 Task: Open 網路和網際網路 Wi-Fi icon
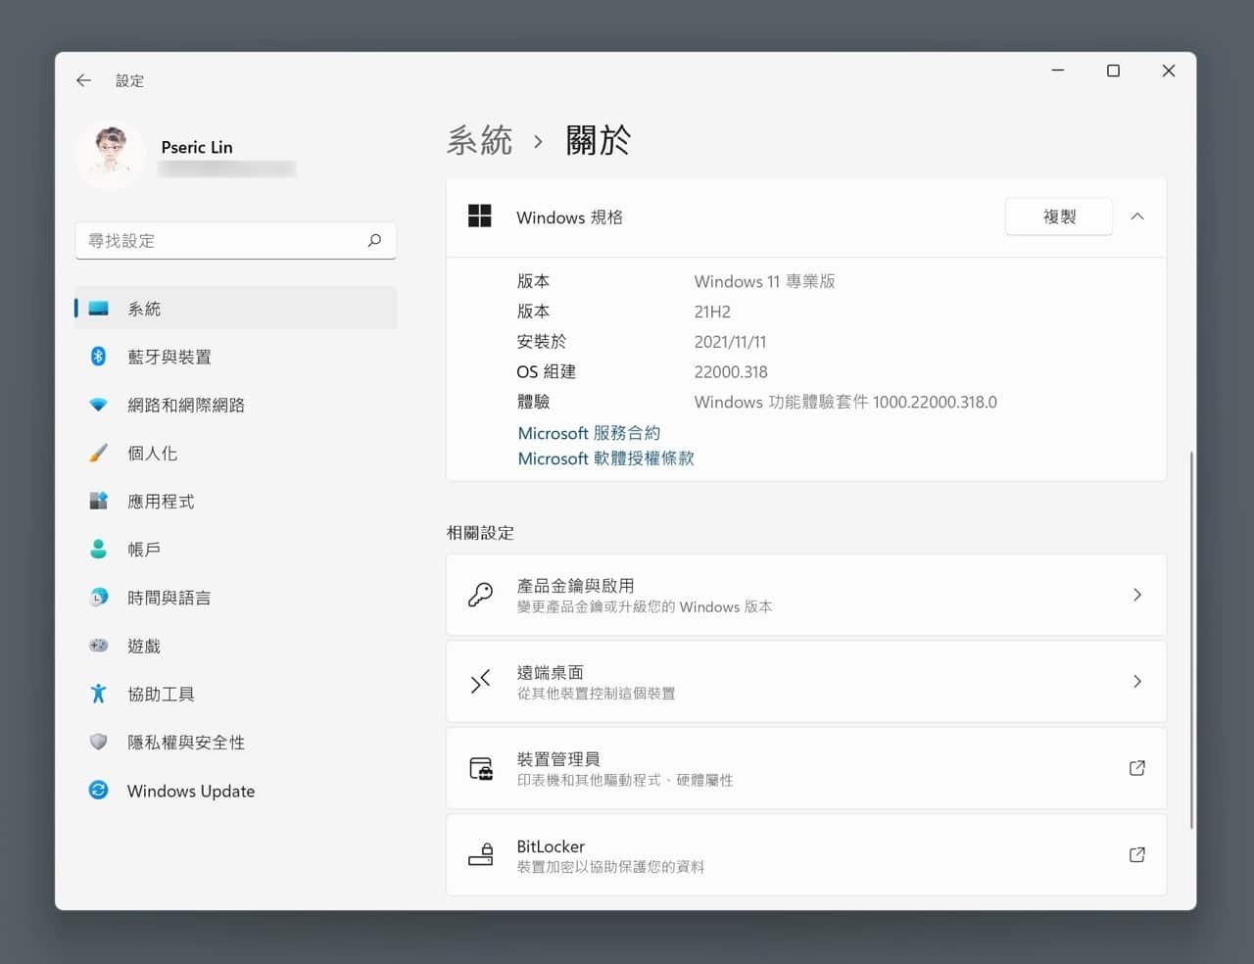(98, 405)
